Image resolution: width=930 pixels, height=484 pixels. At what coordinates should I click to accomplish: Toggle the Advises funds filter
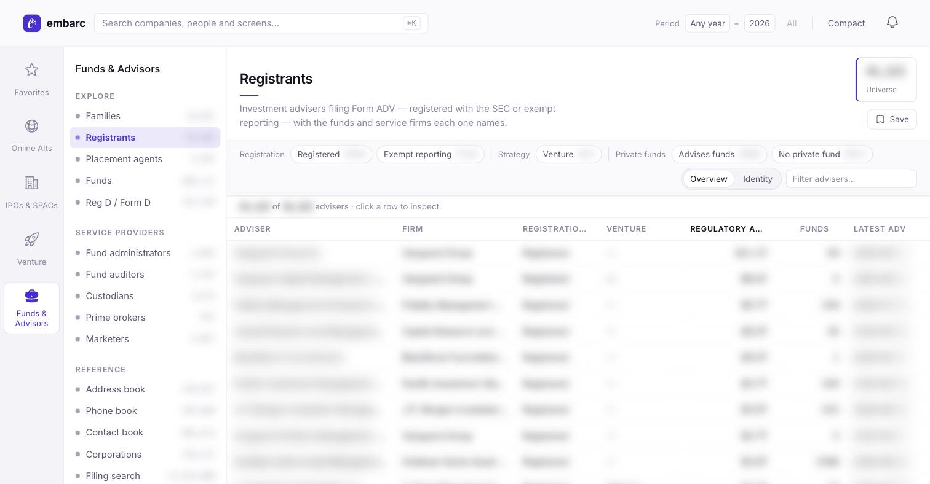point(719,154)
